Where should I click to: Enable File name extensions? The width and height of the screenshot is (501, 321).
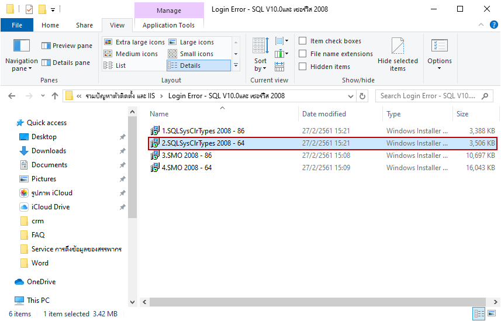click(x=336, y=54)
